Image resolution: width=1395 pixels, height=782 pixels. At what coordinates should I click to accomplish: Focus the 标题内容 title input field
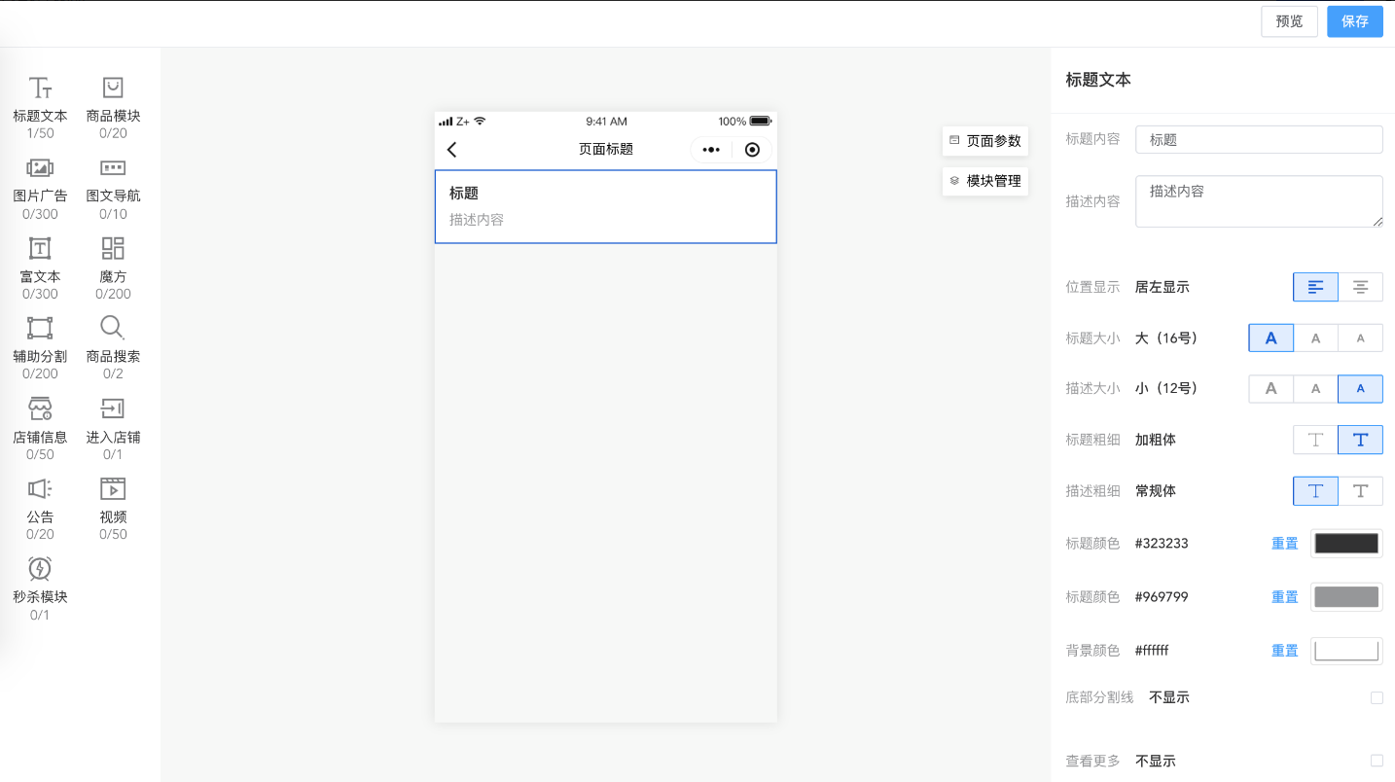(x=1259, y=139)
